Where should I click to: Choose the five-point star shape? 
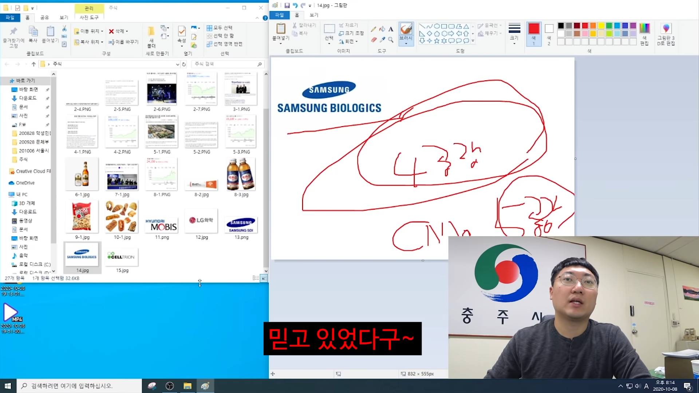point(437,41)
